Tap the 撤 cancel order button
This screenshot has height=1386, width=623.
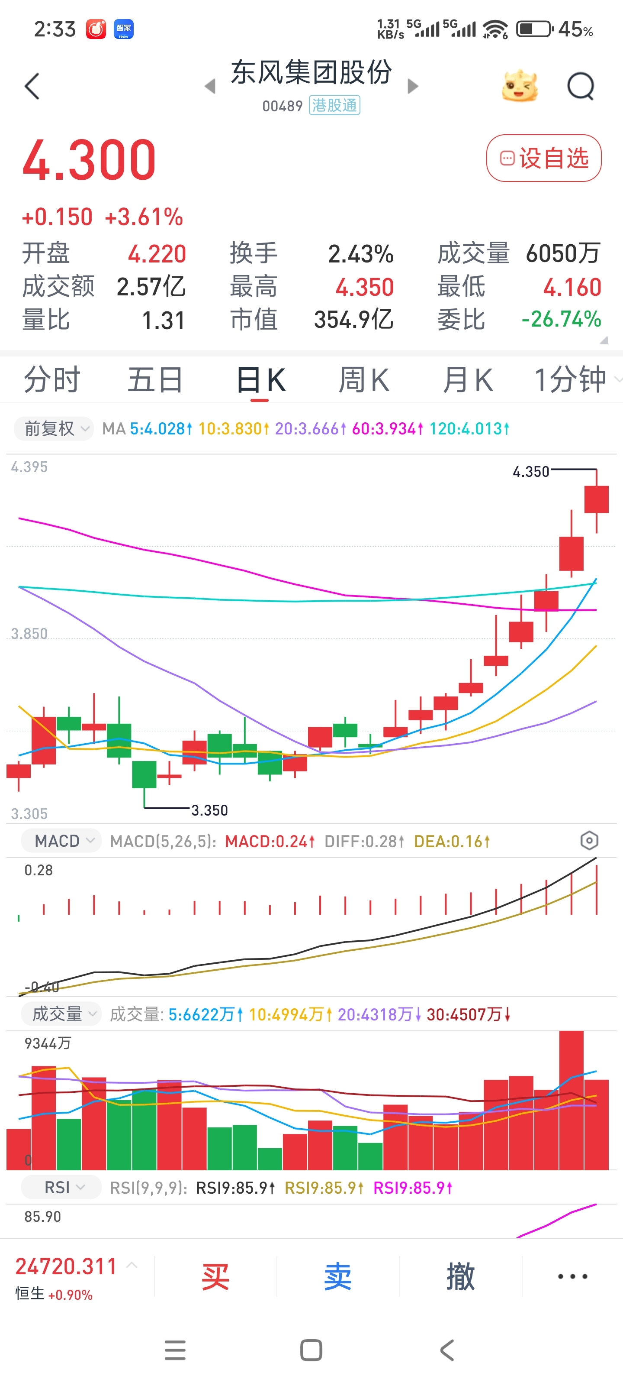click(x=461, y=1276)
